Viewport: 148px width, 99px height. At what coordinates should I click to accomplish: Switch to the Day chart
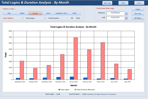click(9, 13)
